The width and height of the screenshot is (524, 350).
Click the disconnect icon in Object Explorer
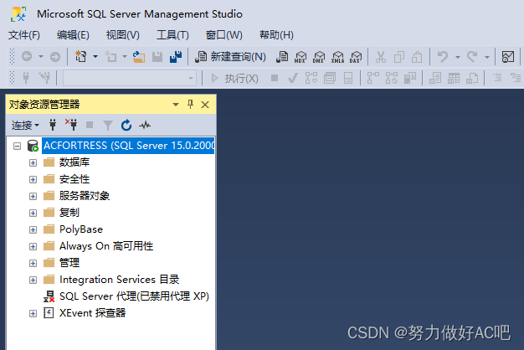click(x=71, y=125)
